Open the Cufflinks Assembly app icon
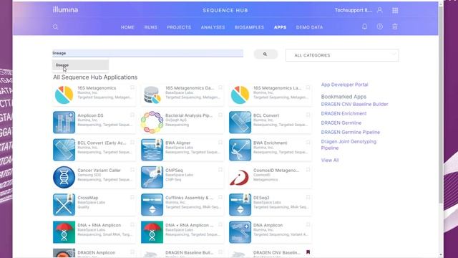The height and width of the screenshot is (258, 458). [152, 205]
